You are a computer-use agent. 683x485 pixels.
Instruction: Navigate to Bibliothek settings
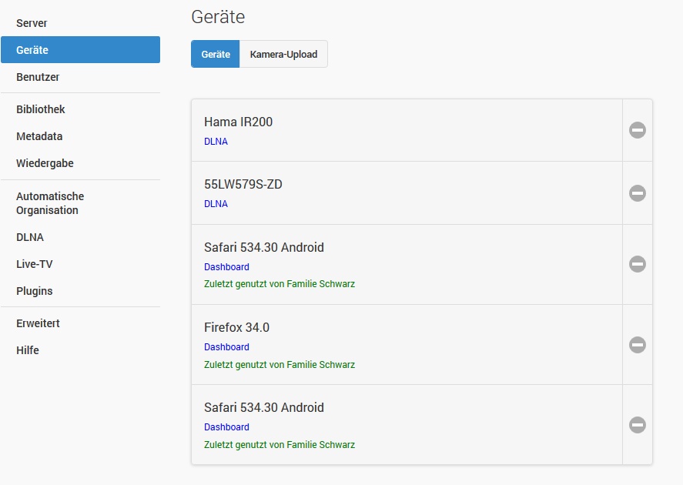[41, 109]
